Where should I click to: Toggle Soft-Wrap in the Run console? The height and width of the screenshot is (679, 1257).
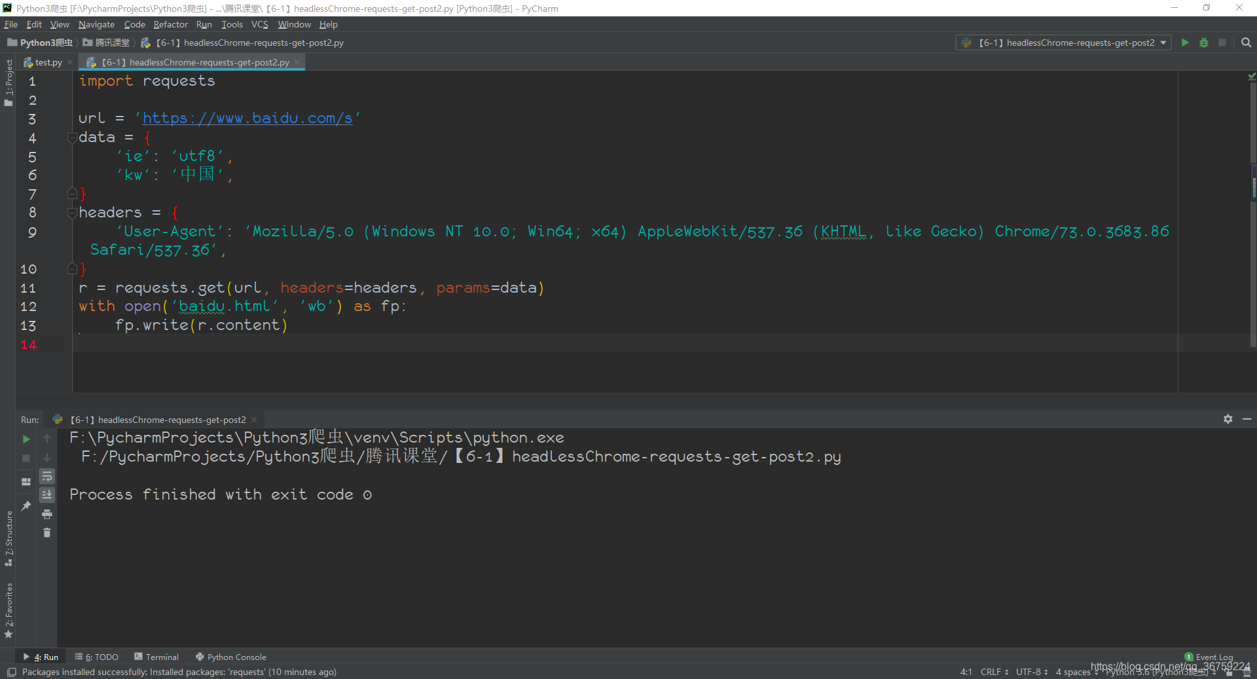[x=46, y=477]
